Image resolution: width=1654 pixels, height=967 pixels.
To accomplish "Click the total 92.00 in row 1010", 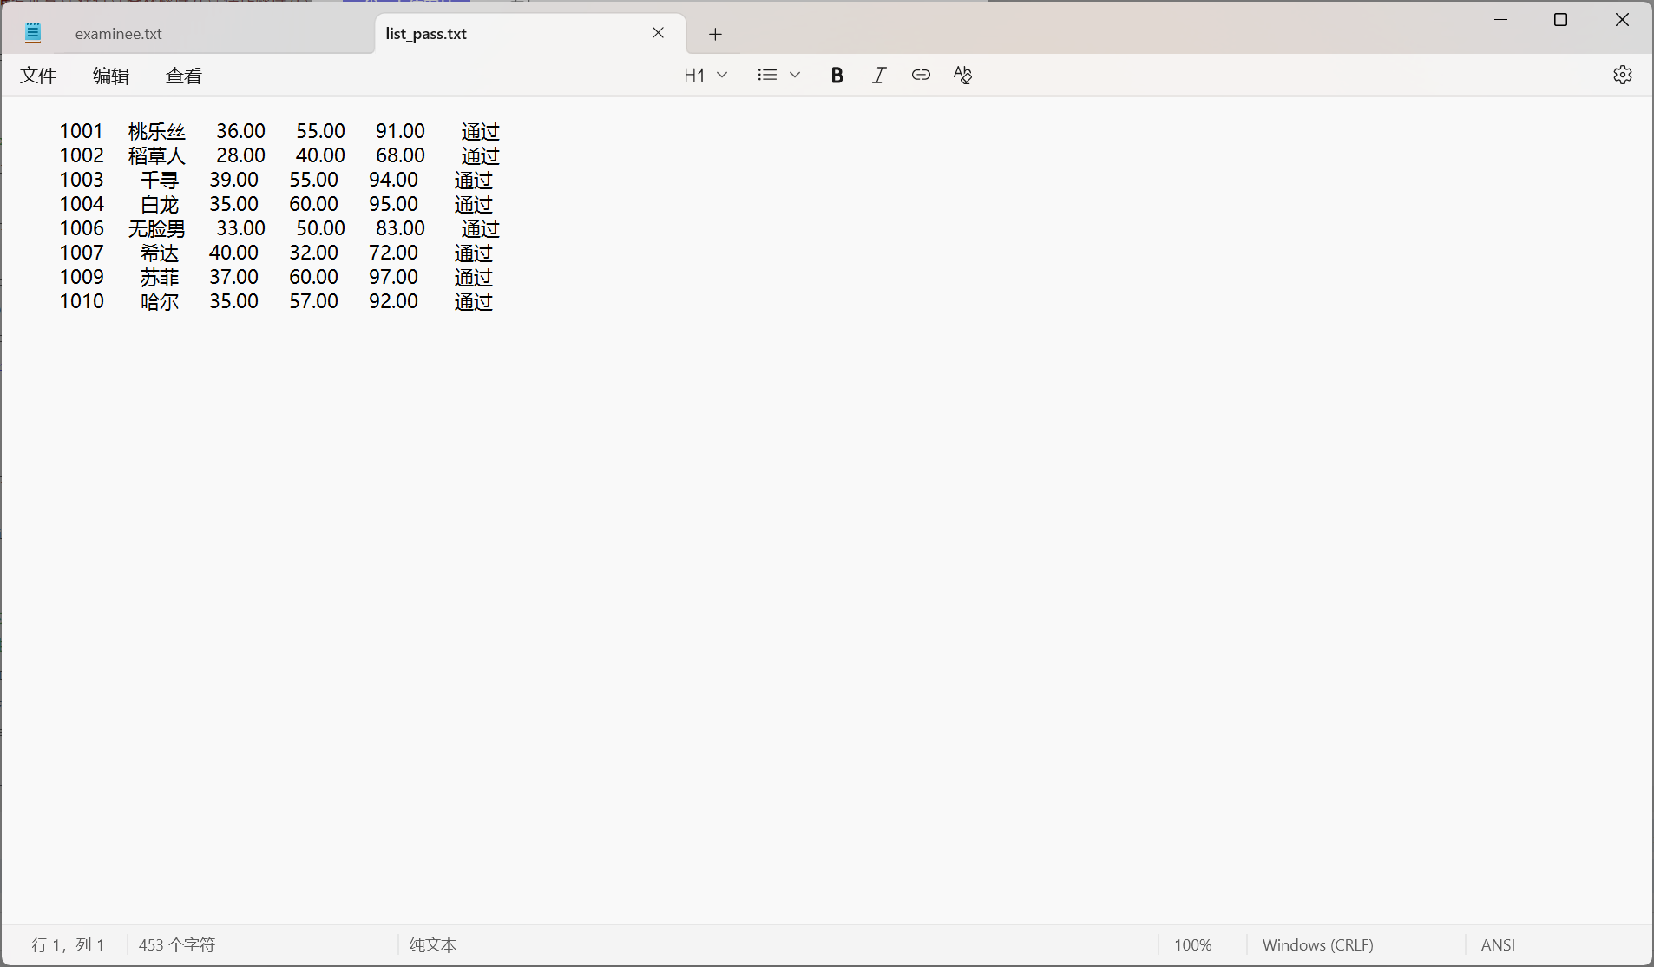I will pyautogui.click(x=393, y=301).
